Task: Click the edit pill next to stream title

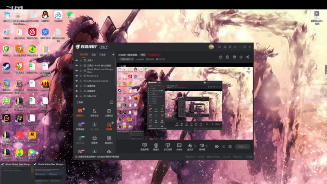Action: tap(143, 55)
